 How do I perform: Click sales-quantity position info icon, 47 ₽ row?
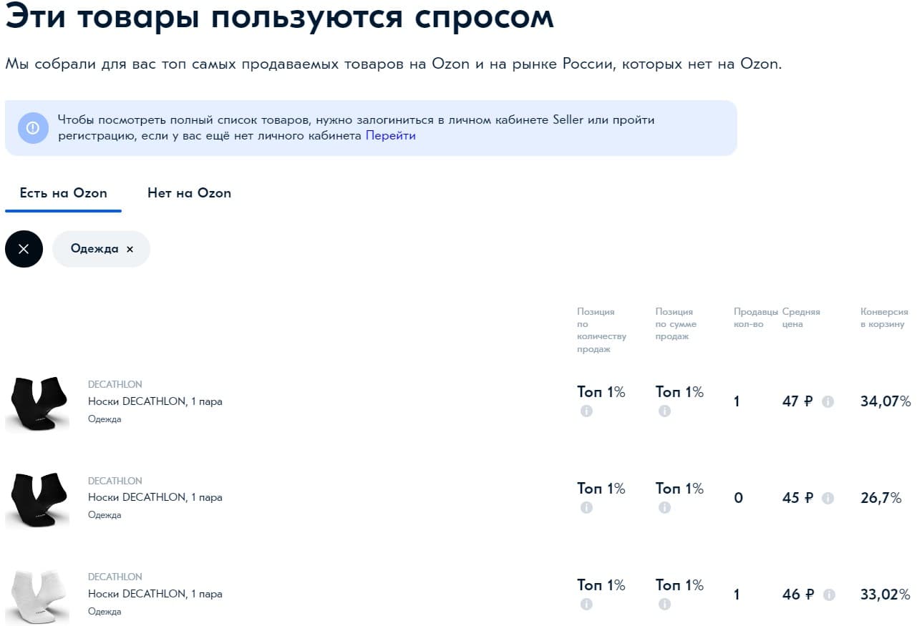point(586,411)
